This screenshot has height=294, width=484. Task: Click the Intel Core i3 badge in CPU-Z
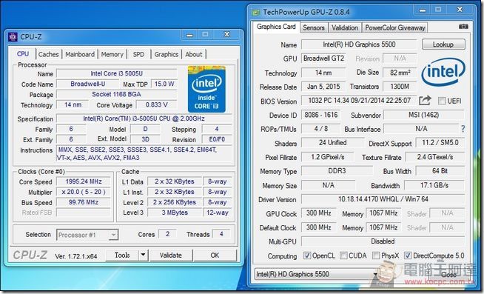(206, 89)
